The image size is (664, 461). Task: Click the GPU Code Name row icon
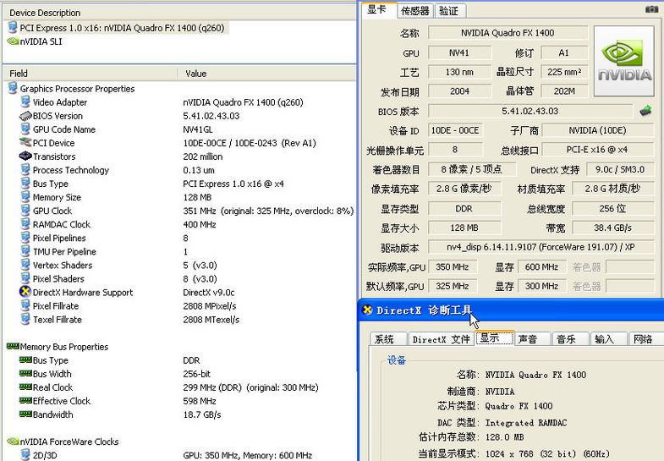[25, 129]
